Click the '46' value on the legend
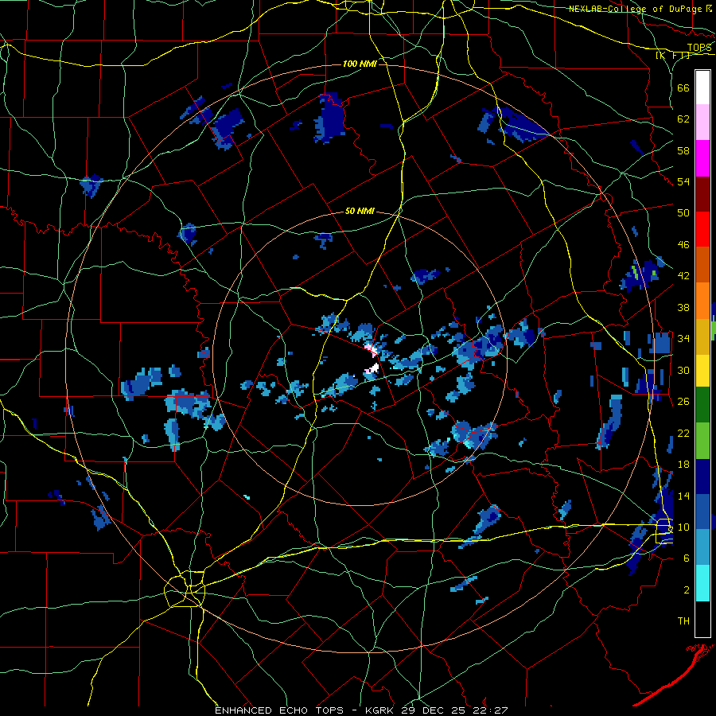The height and width of the screenshot is (716, 716). click(x=683, y=245)
